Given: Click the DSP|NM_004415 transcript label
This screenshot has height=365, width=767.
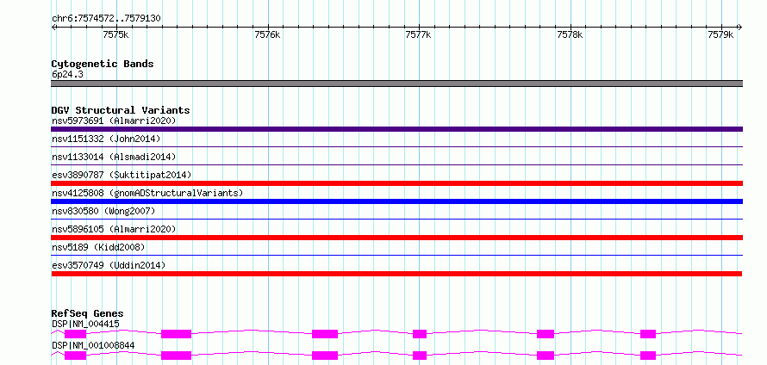Looking at the screenshot, I should coord(85,324).
